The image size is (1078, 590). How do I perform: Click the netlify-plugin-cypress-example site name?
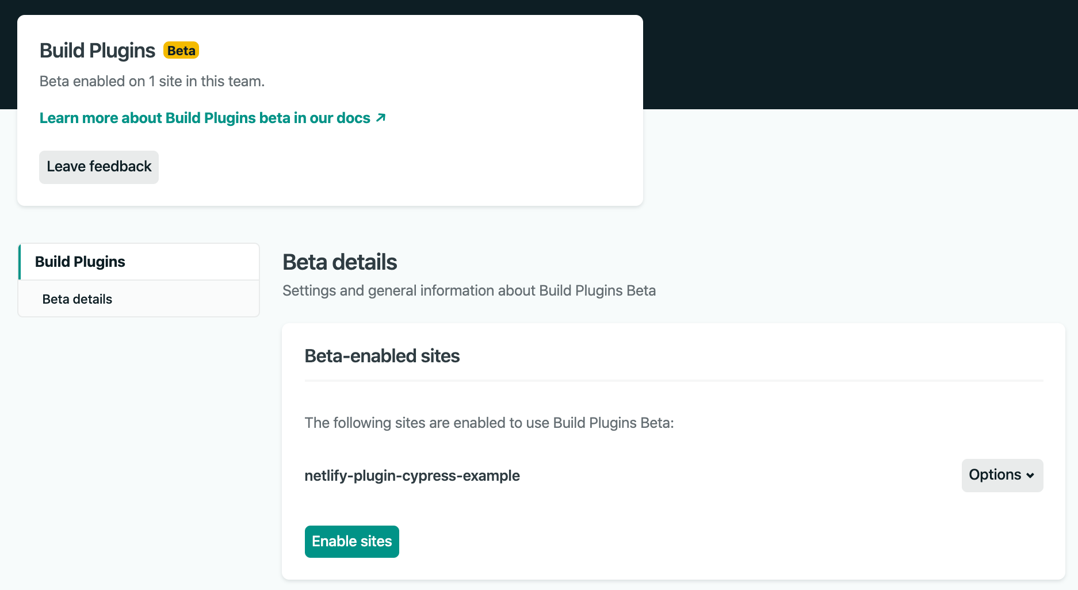tap(412, 476)
